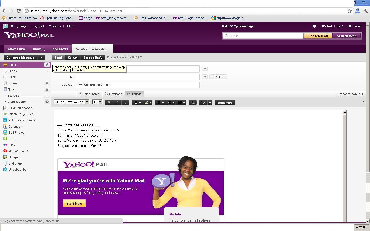
Task: Click the Add BCC button
Action: click(x=218, y=77)
